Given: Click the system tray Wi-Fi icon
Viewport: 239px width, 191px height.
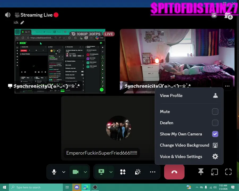Looking at the screenshot, I should pyautogui.click(x=211, y=187).
